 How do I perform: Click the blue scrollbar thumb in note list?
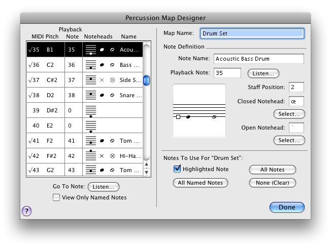click(147, 80)
